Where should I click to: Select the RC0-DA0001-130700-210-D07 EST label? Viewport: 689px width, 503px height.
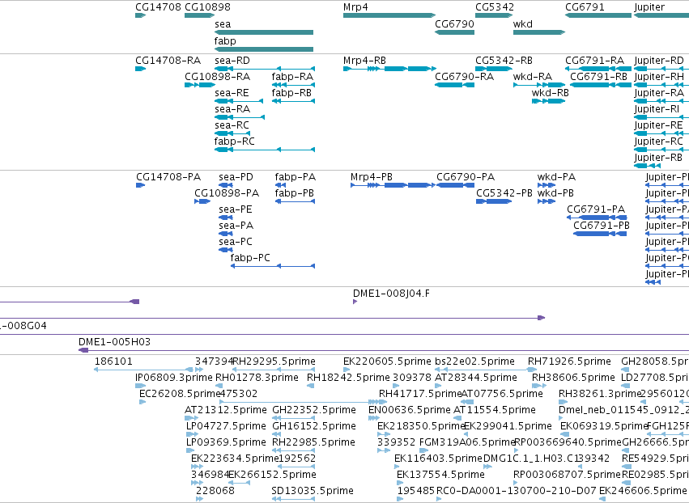(516, 491)
